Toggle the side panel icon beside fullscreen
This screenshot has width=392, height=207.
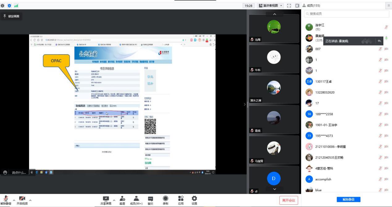(297, 6)
